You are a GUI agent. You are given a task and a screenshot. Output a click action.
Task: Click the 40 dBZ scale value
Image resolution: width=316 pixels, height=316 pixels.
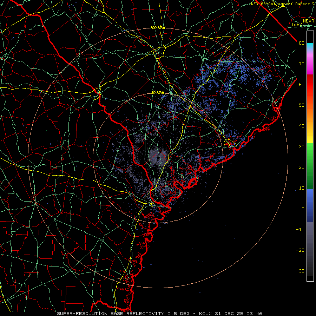(302, 126)
